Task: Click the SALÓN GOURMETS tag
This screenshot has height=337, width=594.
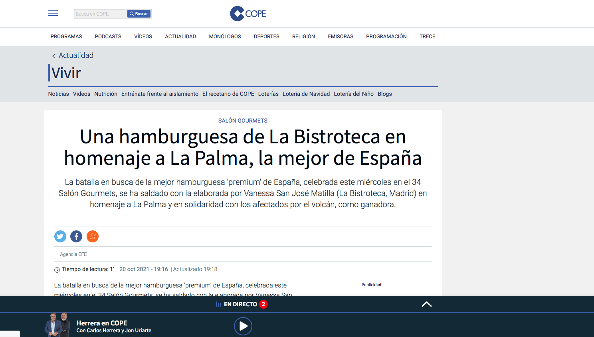Action: click(243, 121)
